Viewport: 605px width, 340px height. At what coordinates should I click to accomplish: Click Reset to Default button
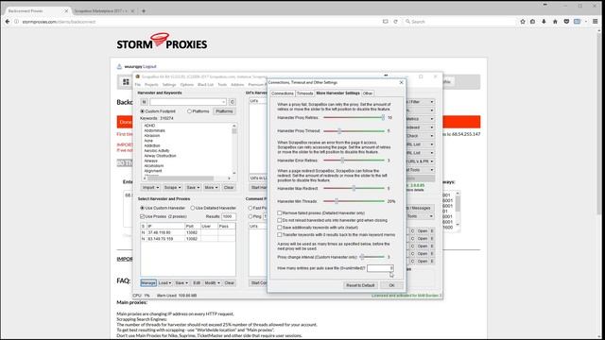(x=360, y=285)
